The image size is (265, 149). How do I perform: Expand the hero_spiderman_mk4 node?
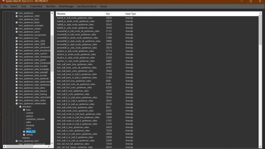click(x=17, y=141)
